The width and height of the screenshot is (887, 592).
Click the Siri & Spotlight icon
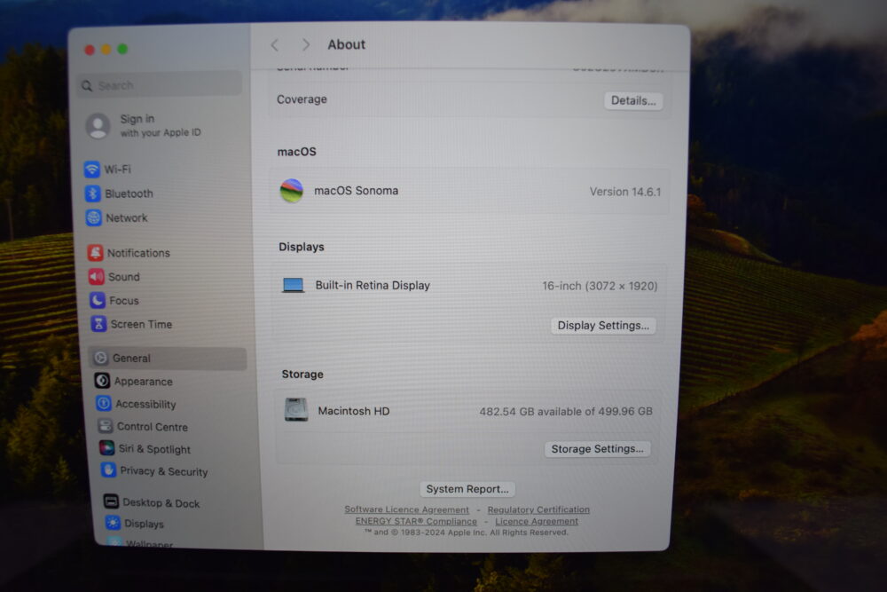point(107,447)
